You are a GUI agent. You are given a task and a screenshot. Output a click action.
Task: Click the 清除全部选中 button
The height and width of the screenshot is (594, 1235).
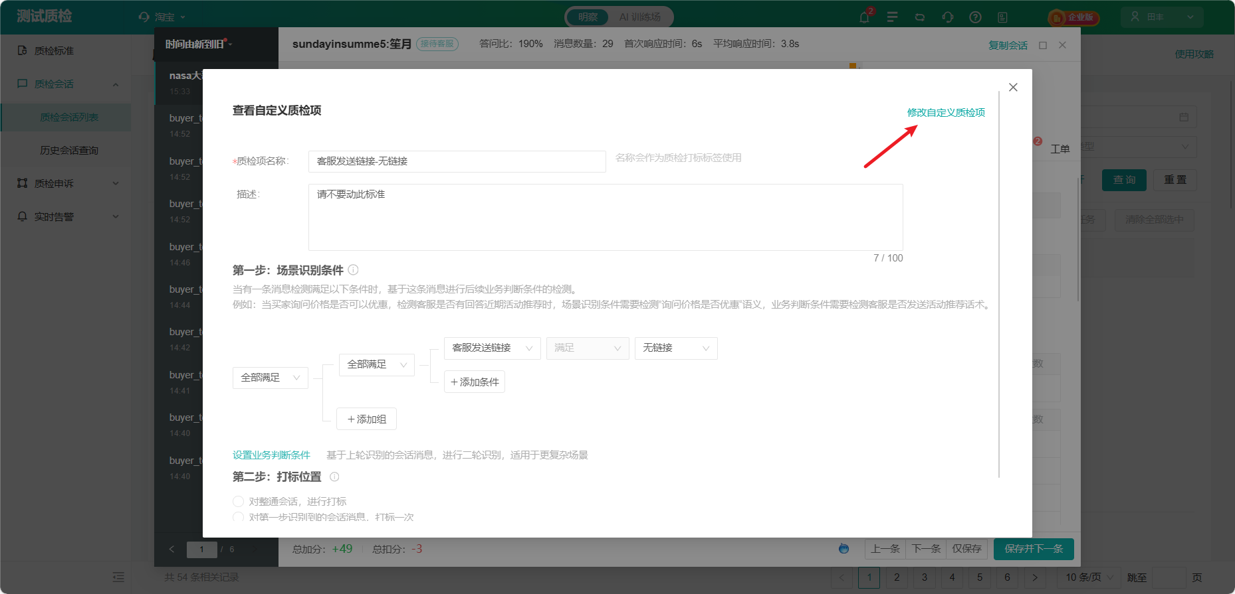[x=1154, y=220]
